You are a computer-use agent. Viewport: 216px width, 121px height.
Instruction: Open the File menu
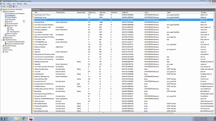pos(4,4)
